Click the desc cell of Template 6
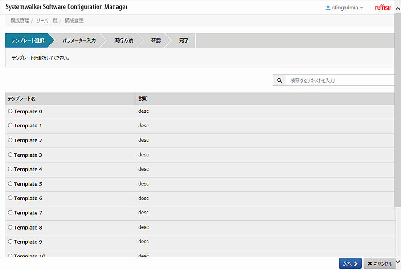Image resolution: width=401 pixels, height=270 pixels. pyautogui.click(x=143, y=198)
